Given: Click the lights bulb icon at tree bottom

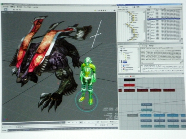Looking at the screenshot, I should (x=124, y=71).
